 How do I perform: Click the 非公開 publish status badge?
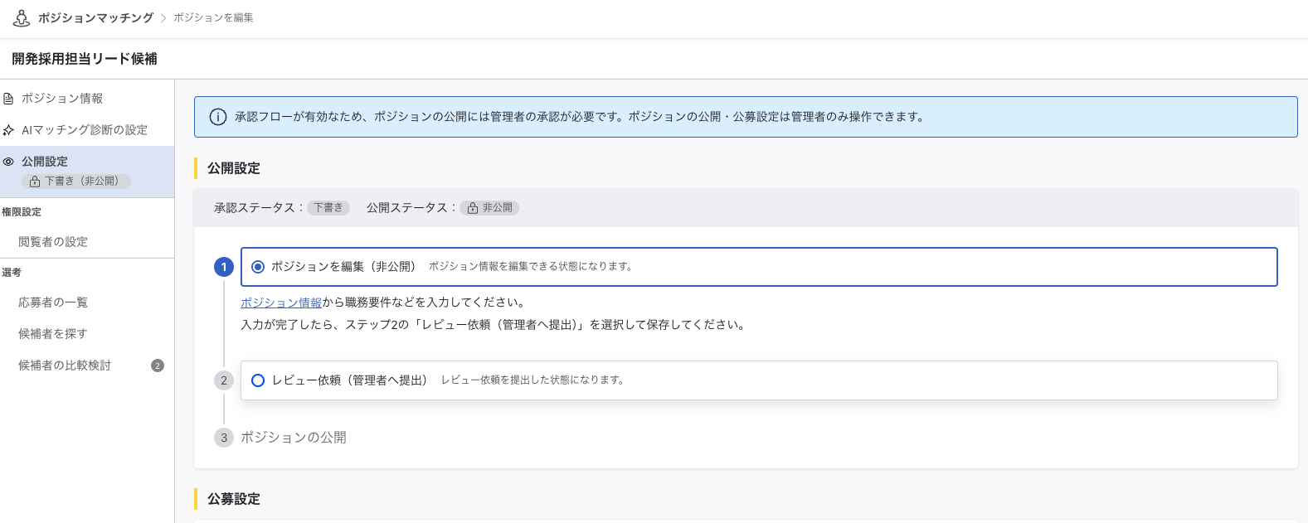tap(489, 208)
